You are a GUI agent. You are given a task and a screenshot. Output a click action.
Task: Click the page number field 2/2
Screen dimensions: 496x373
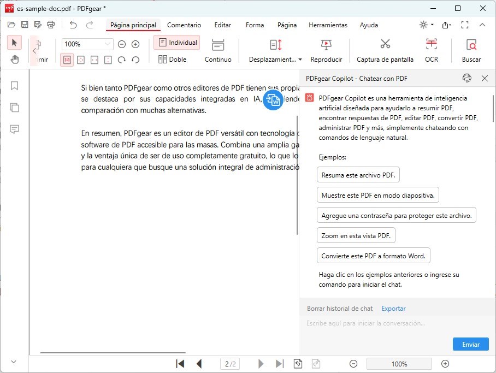(x=230, y=364)
